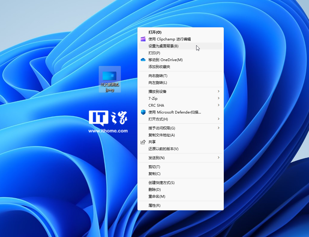Open the 打开方式(H) menu entry

(181, 119)
